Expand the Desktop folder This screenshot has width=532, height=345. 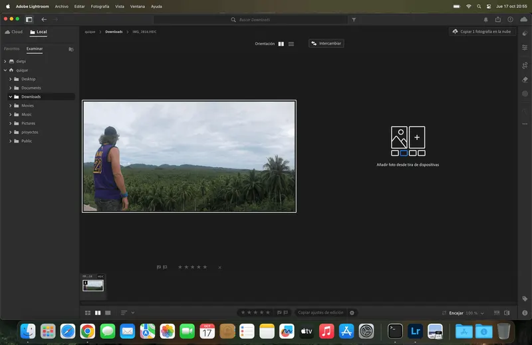pos(11,79)
